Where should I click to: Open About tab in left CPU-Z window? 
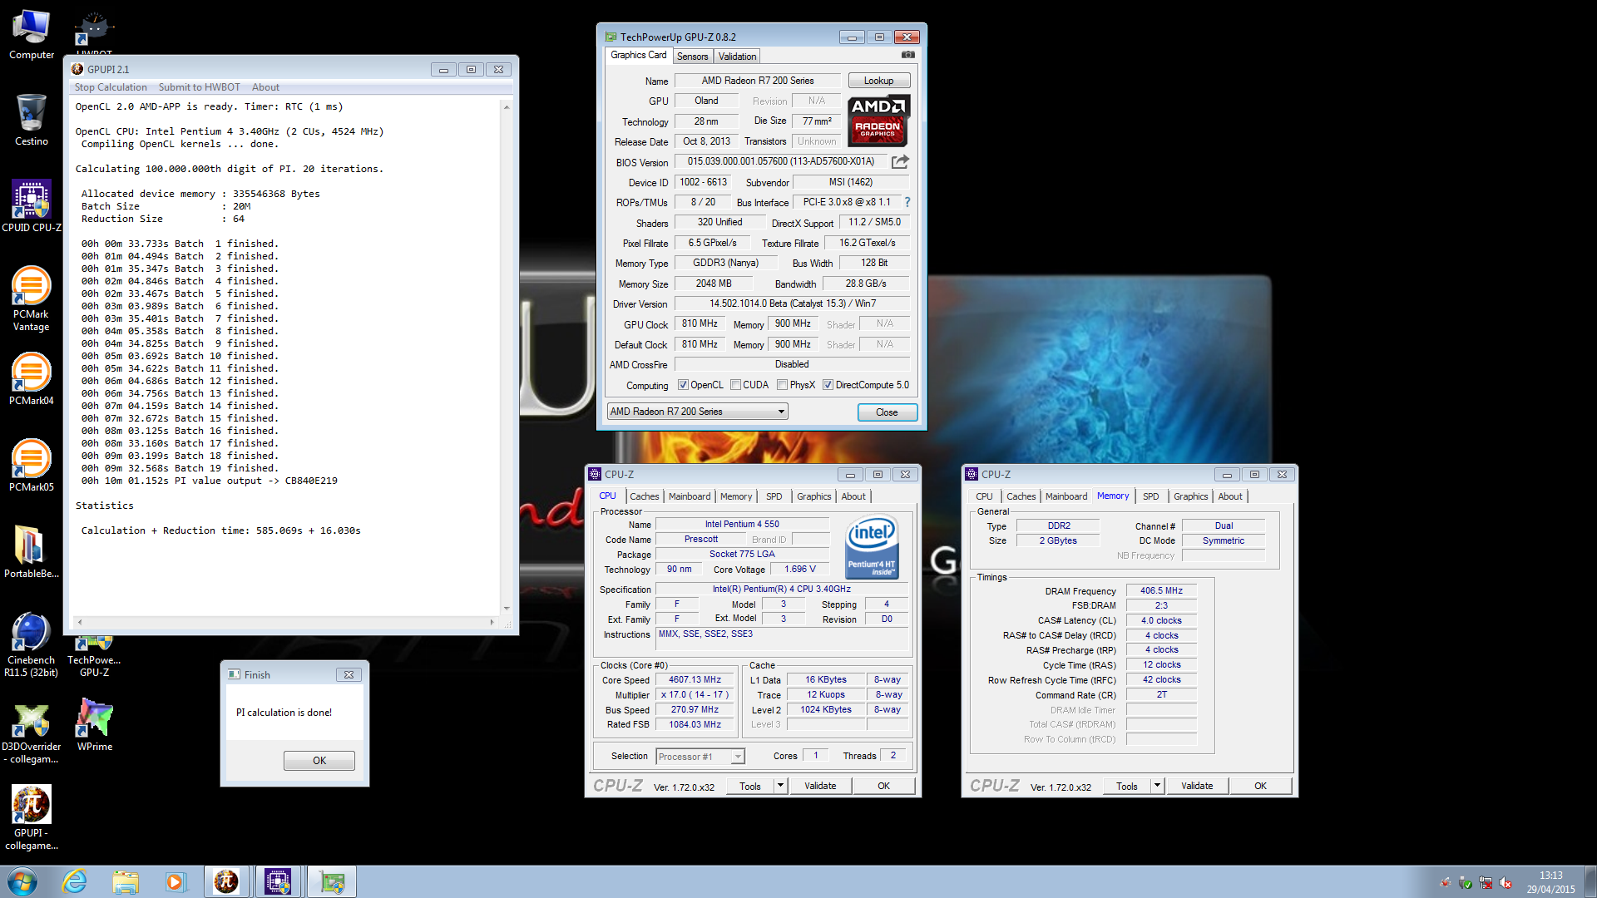point(853,496)
